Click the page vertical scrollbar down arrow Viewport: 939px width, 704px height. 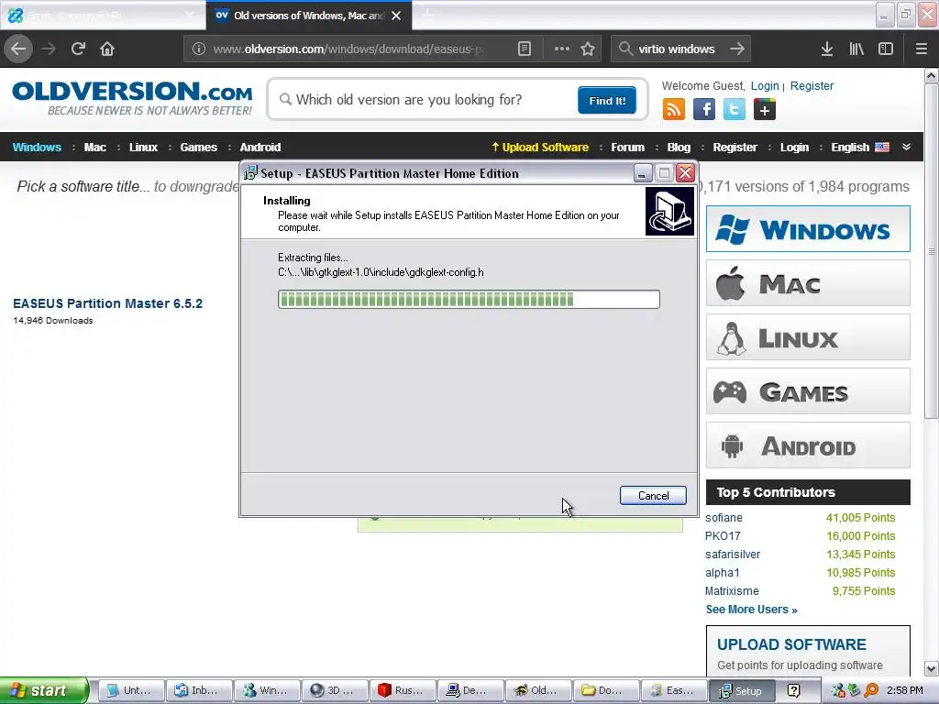click(x=932, y=668)
